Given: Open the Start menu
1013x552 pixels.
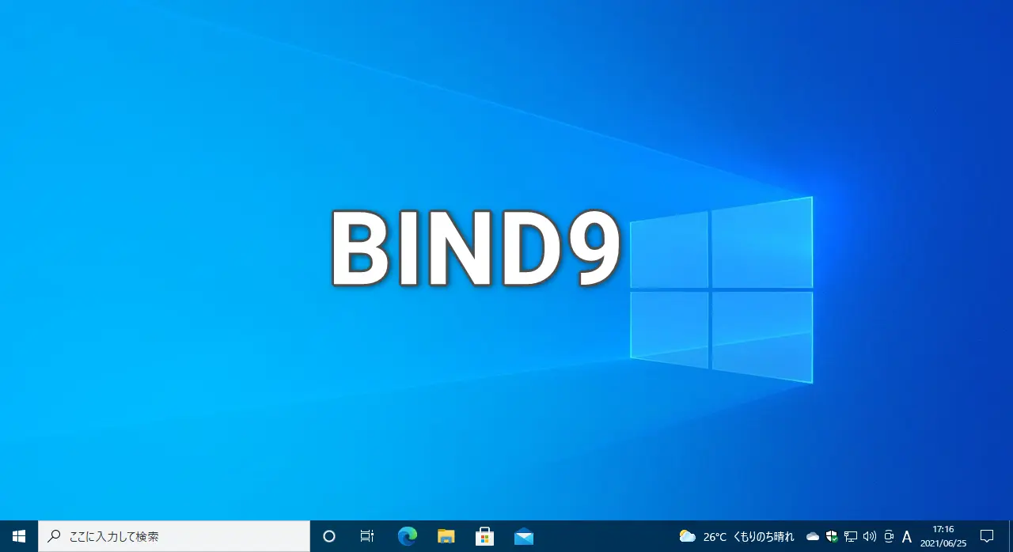Looking at the screenshot, I should point(17,536).
